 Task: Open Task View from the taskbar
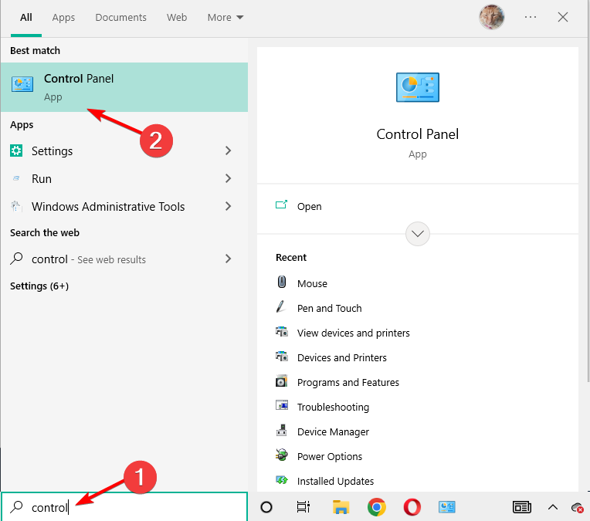pos(303,507)
